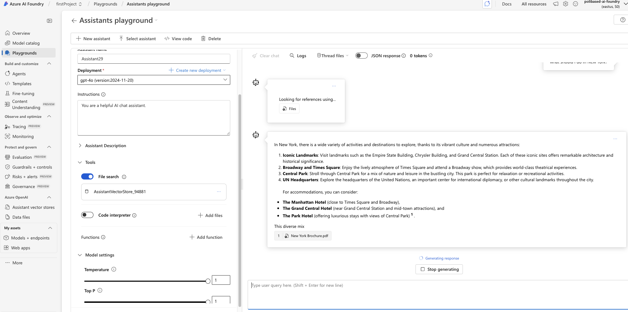Open Thread files dropdown
The height and width of the screenshot is (312, 628).
tap(333, 56)
